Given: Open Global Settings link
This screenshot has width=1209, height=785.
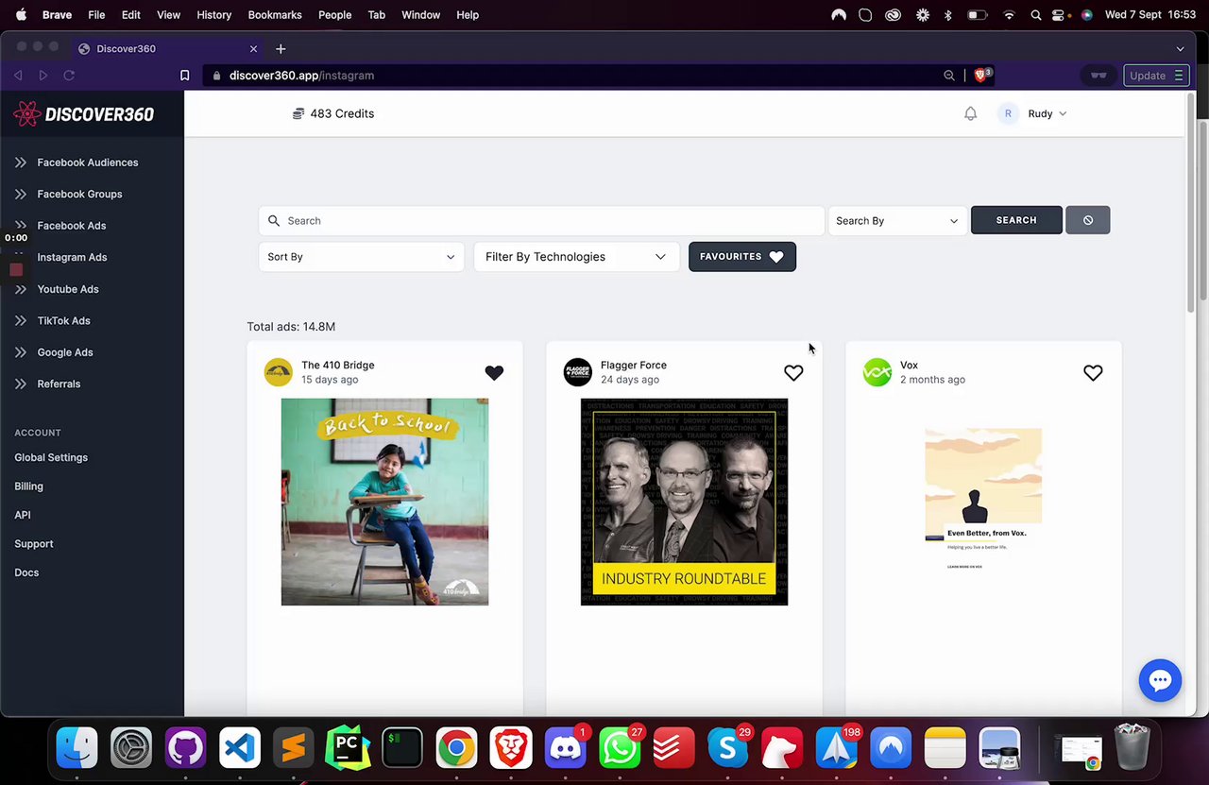Looking at the screenshot, I should click(51, 457).
